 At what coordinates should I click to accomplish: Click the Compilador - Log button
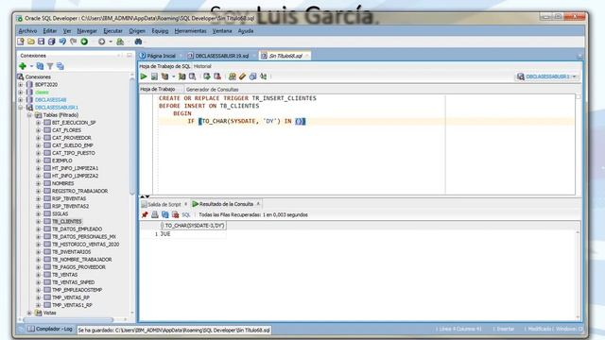50,329
